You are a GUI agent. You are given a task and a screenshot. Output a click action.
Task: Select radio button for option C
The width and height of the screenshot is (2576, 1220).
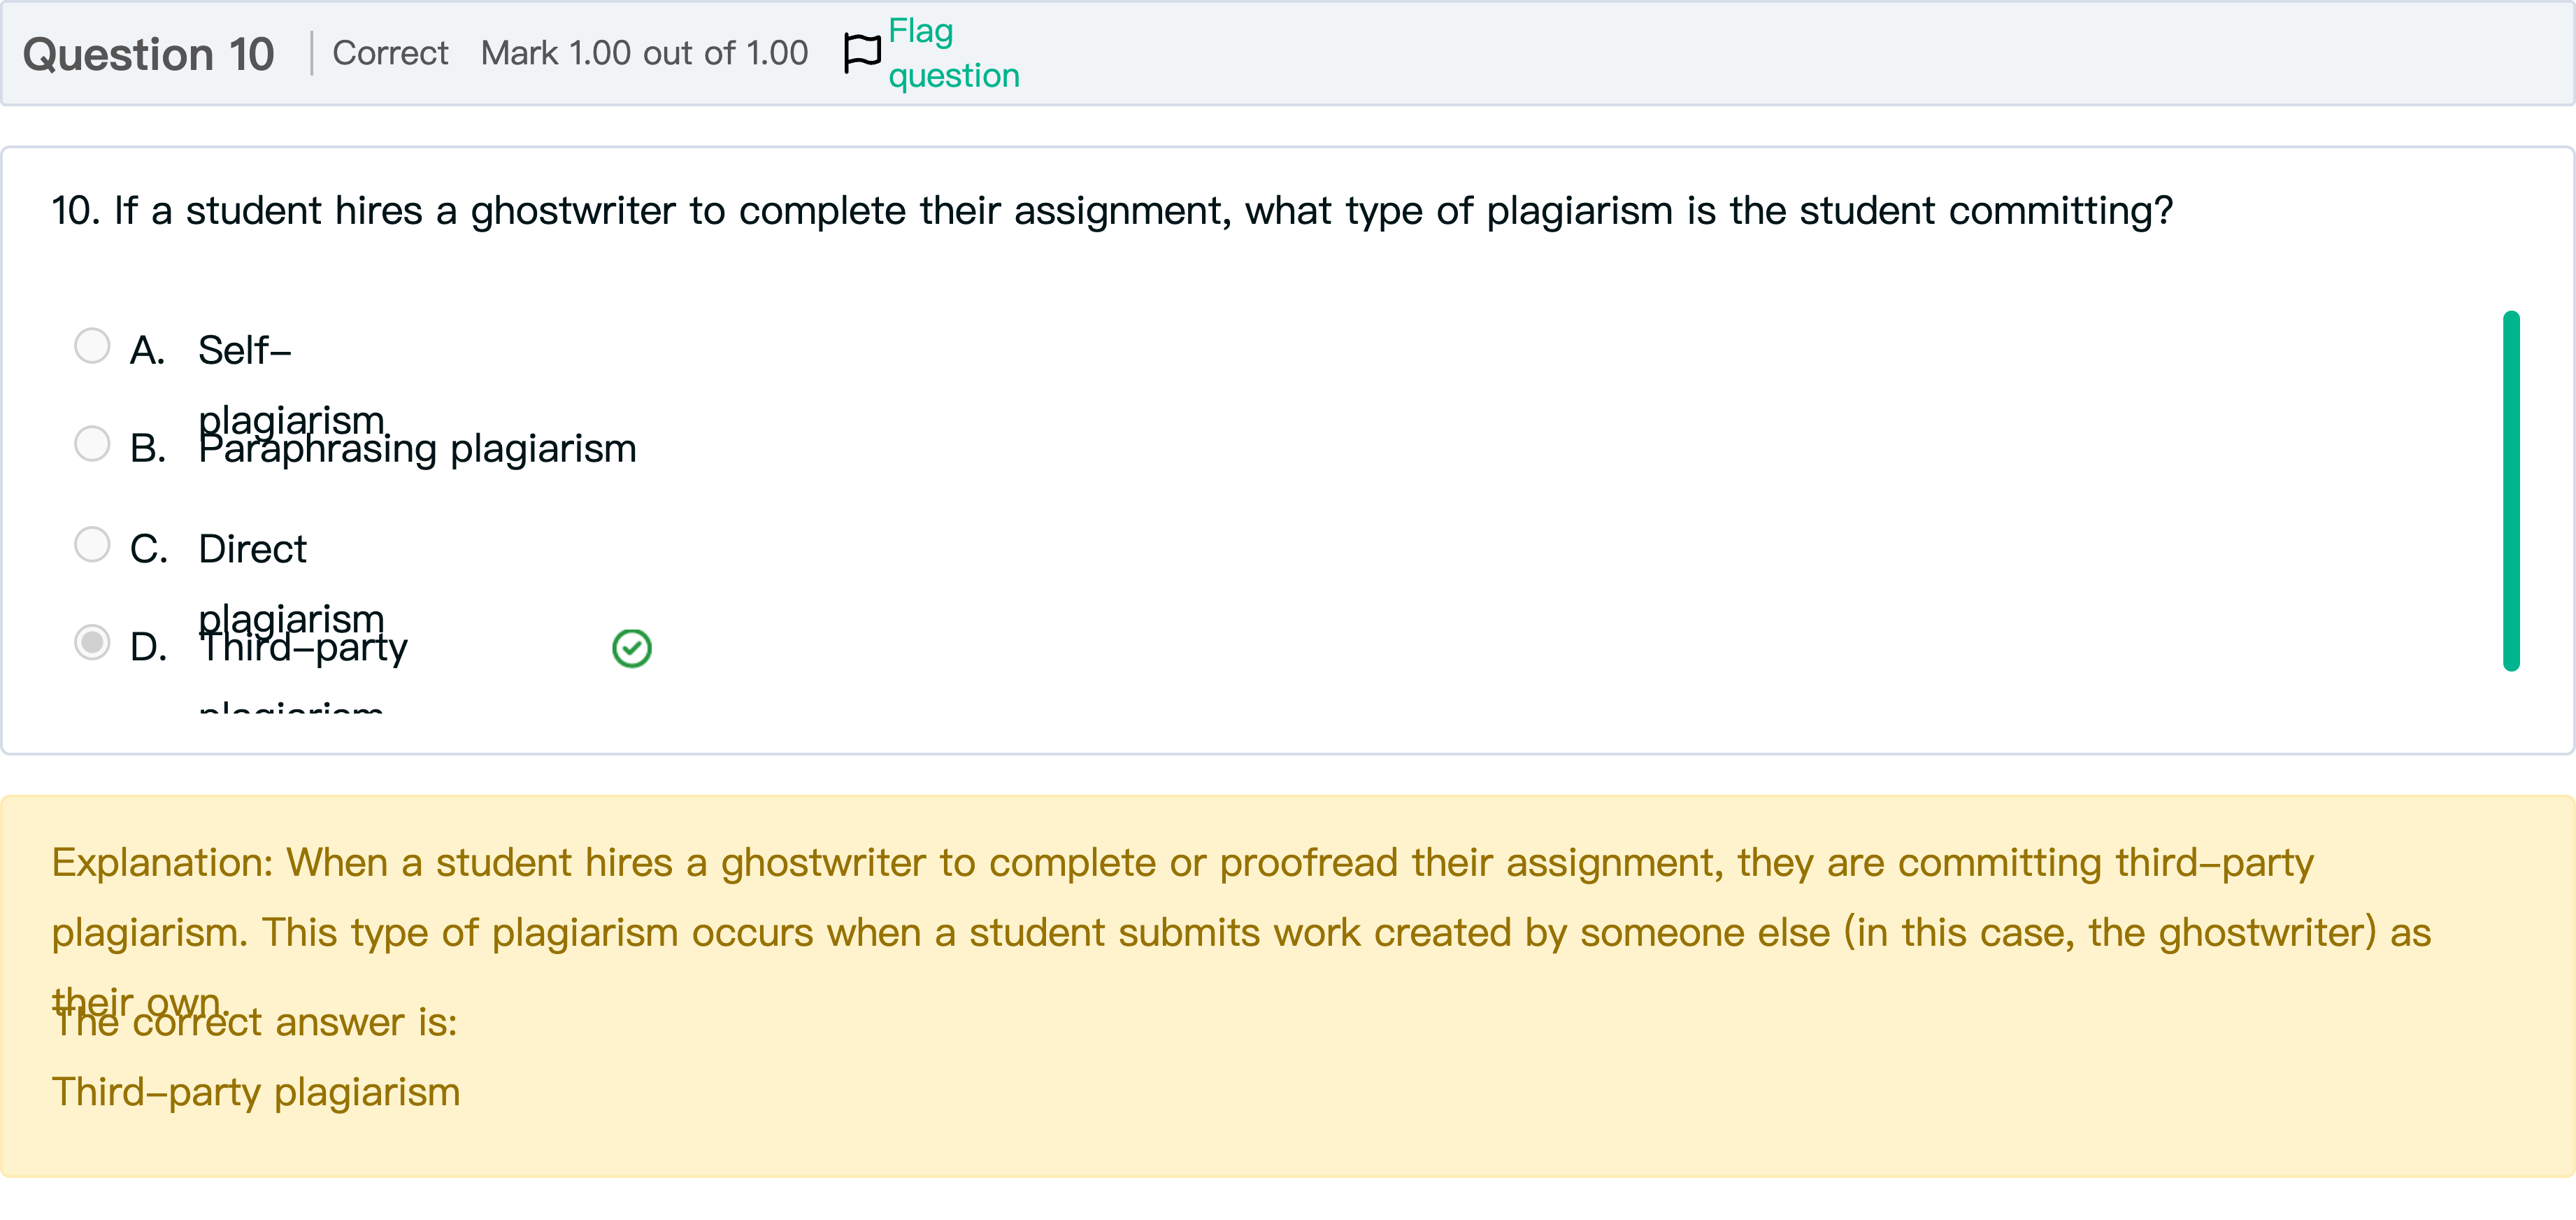92,544
